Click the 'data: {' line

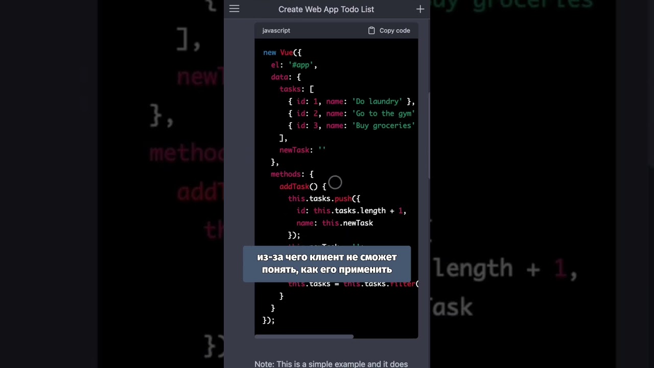tap(286, 77)
